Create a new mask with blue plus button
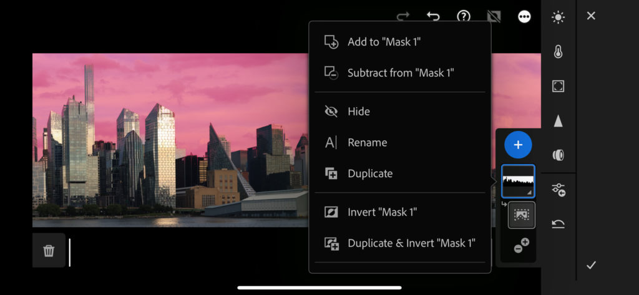 (x=518, y=145)
